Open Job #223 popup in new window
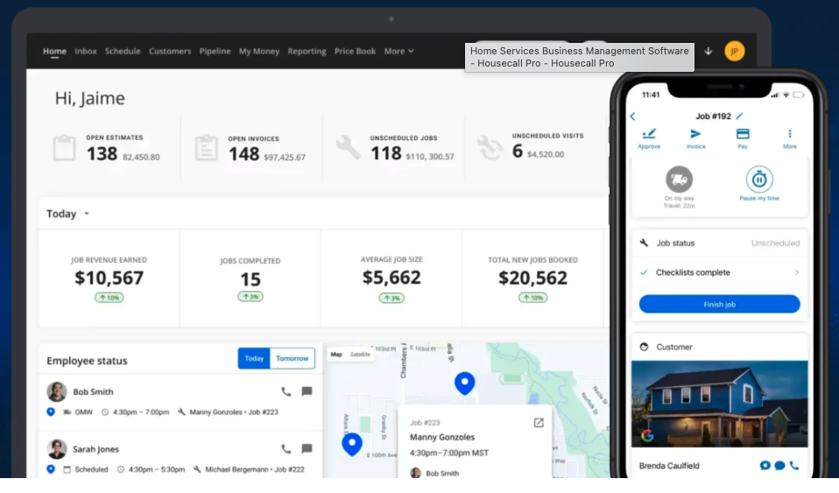This screenshot has height=493, width=839. point(539,423)
